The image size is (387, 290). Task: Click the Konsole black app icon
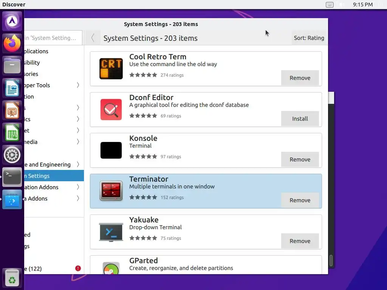tap(111, 150)
